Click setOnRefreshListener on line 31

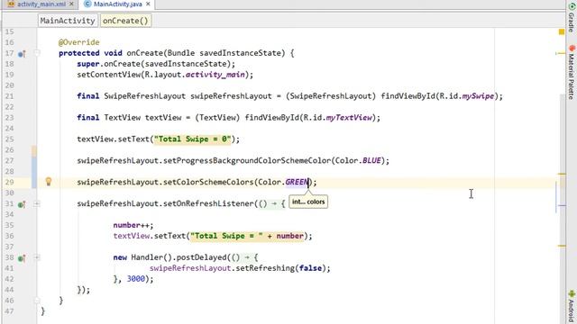pyautogui.click(x=208, y=203)
